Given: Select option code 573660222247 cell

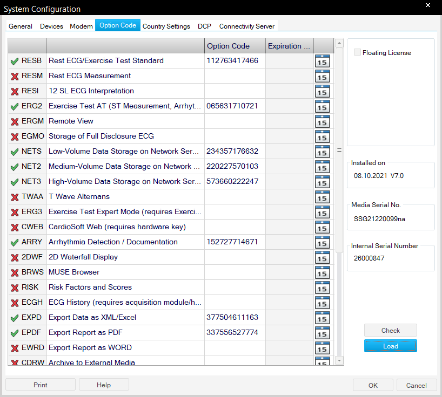Looking at the screenshot, I should 235,182.
